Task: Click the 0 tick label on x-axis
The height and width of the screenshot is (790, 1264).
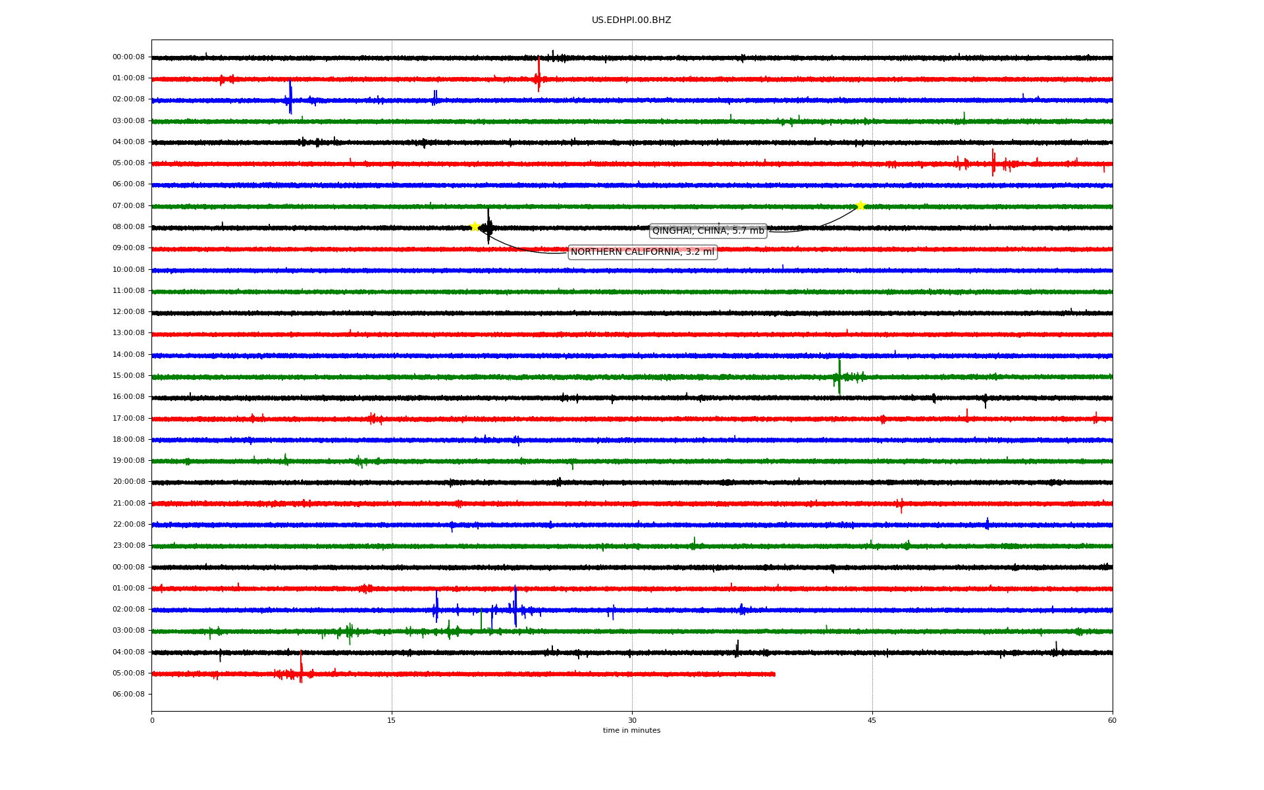Action: [x=152, y=720]
